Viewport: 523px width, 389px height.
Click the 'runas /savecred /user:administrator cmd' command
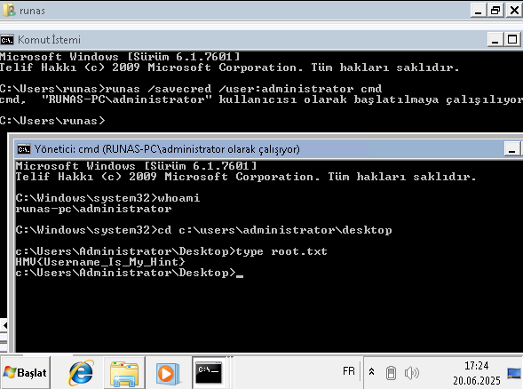click(243, 89)
